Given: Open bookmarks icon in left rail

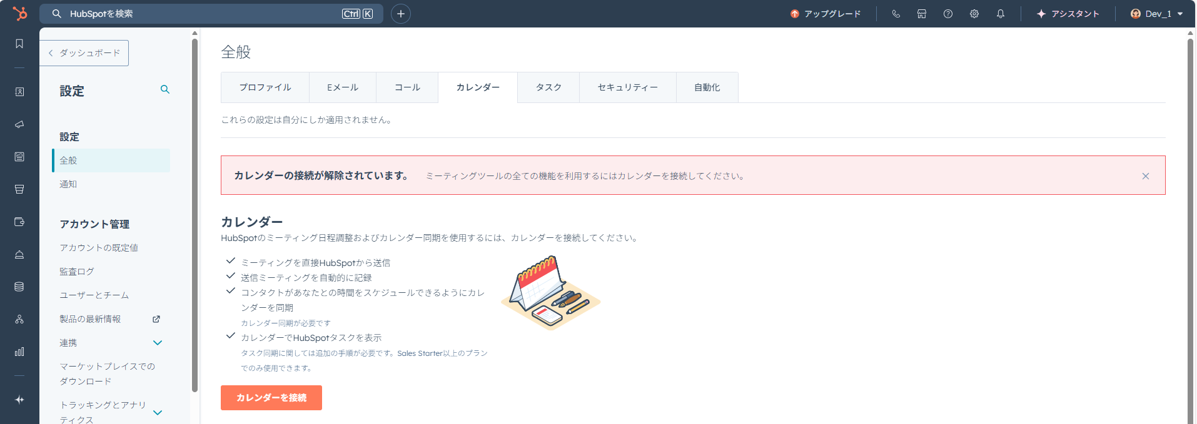Looking at the screenshot, I should pos(19,44).
